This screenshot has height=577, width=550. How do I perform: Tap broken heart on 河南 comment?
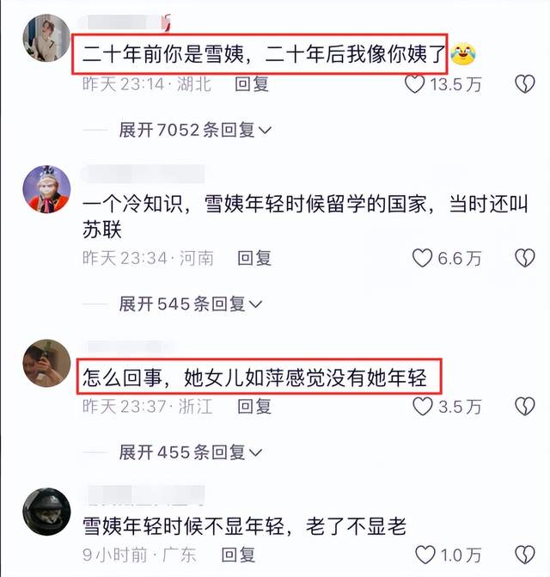(x=524, y=258)
